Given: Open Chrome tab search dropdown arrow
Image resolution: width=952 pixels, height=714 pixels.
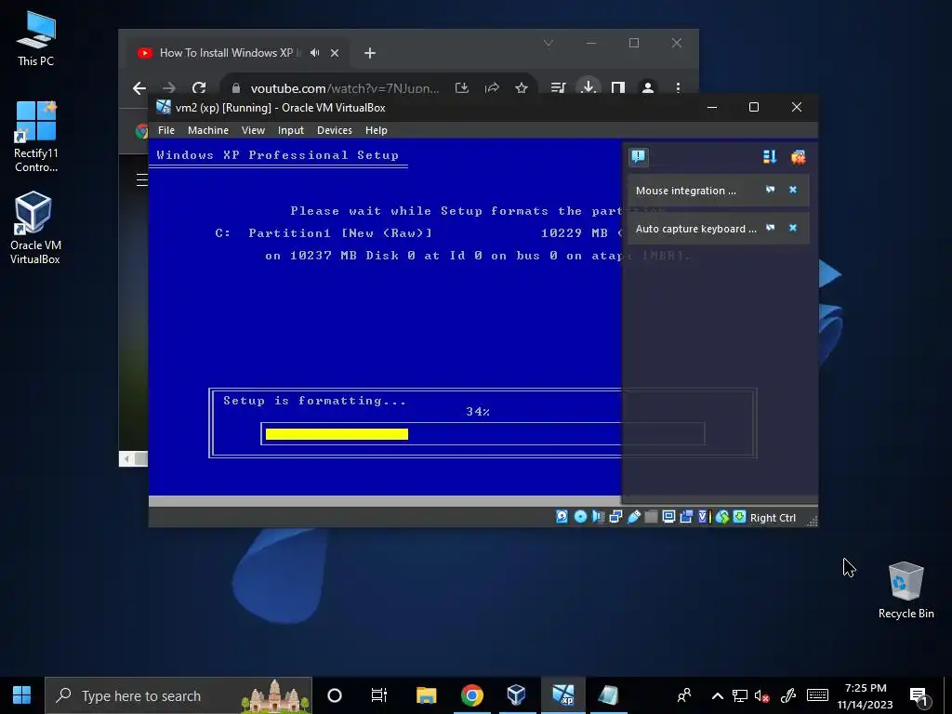Looking at the screenshot, I should pyautogui.click(x=549, y=43).
